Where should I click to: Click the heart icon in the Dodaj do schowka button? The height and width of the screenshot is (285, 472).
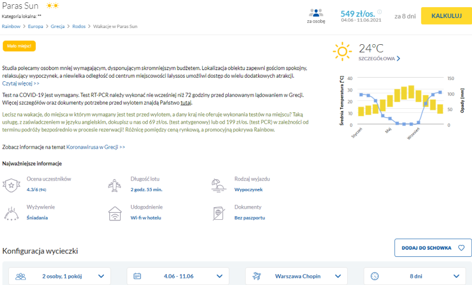tap(461, 248)
